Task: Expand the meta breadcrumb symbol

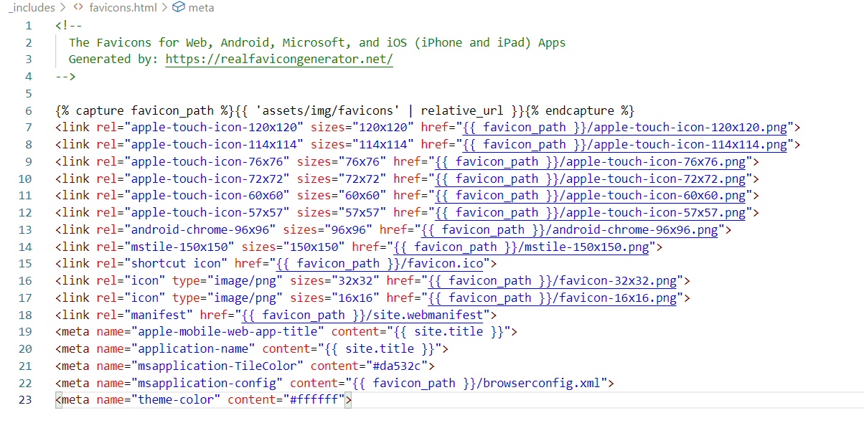Action: (x=201, y=8)
